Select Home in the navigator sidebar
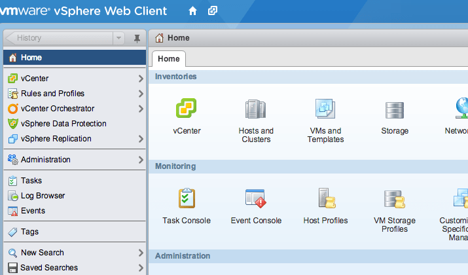This screenshot has width=468, height=275. (x=75, y=58)
